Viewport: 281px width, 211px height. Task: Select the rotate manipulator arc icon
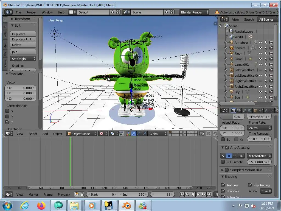(139, 134)
